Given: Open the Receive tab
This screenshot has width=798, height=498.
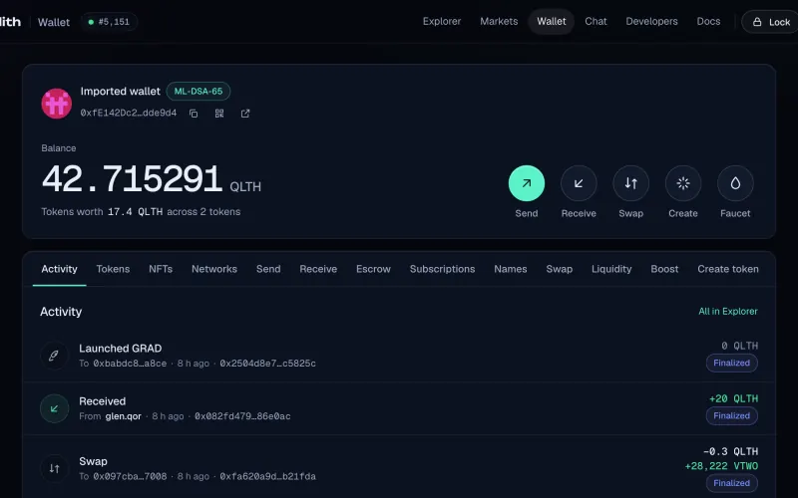Looking at the screenshot, I should 318,269.
